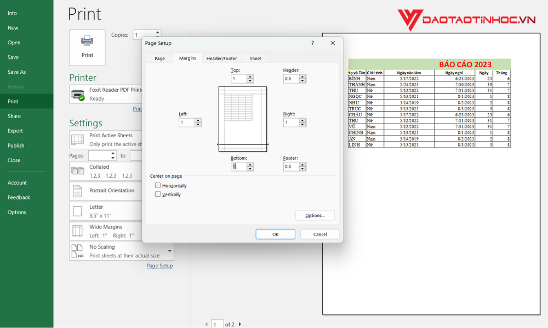Open Export from the sidebar
Image resolution: width=548 pixels, height=328 pixels.
click(x=16, y=131)
